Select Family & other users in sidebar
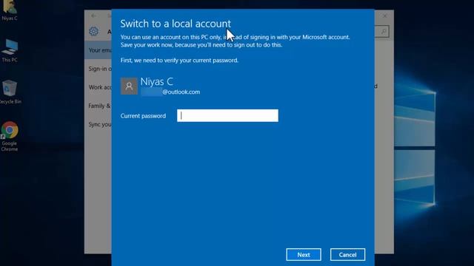 pos(99,106)
